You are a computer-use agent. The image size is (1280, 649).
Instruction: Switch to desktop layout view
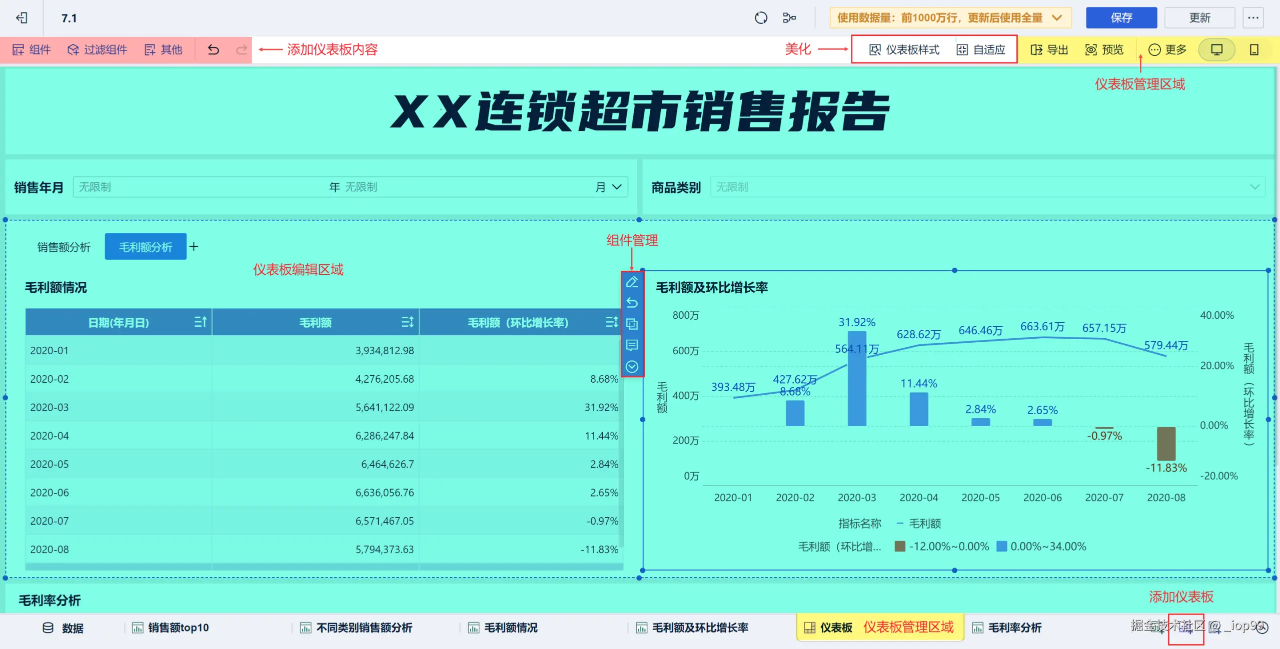tap(1216, 49)
